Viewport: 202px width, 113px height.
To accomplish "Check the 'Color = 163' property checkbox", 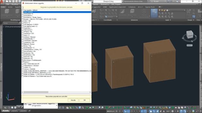I will point(22,21).
